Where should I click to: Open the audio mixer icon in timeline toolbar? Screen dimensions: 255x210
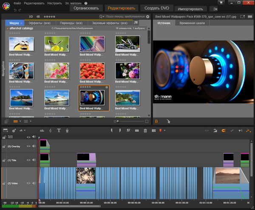(x=42, y=130)
